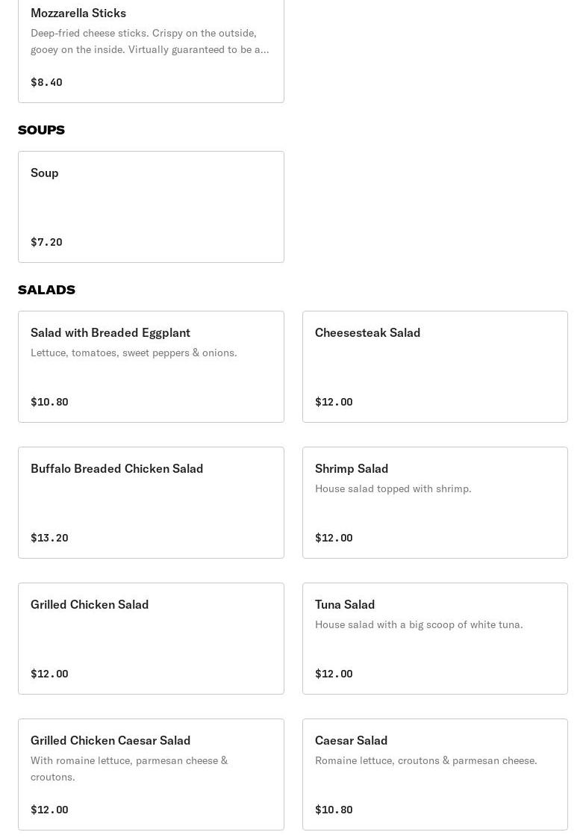Screen dimensions: 586x838
Task: Click the SALADS section heading
Action: 46,290
